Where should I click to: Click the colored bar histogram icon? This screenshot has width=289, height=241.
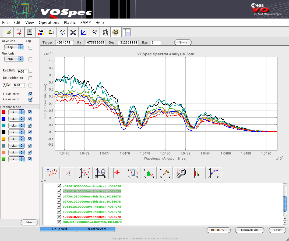tap(197, 173)
